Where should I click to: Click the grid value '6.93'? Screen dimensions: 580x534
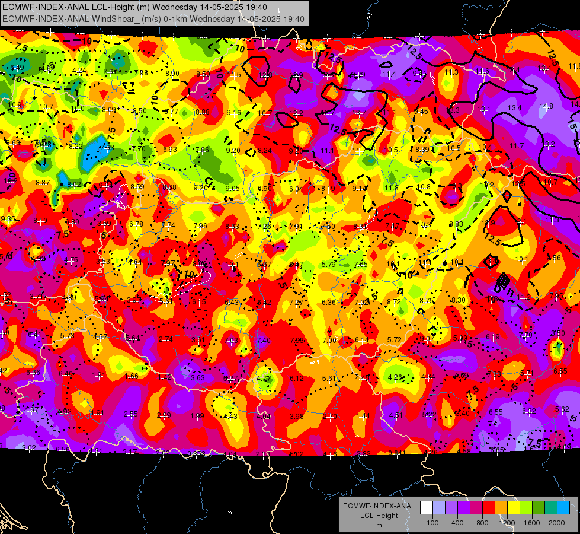pyautogui.click(x=170, y=149)
